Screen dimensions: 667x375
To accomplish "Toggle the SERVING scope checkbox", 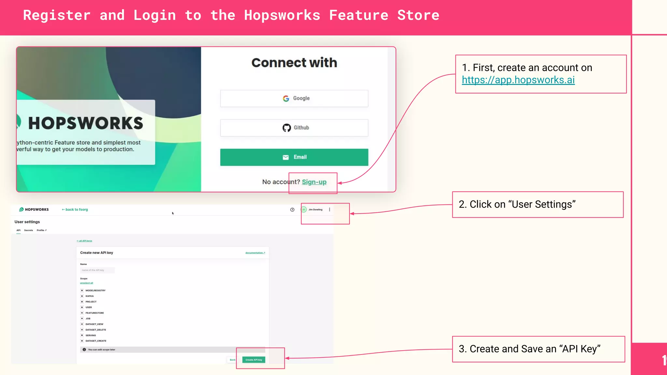I will coord(82,335).
